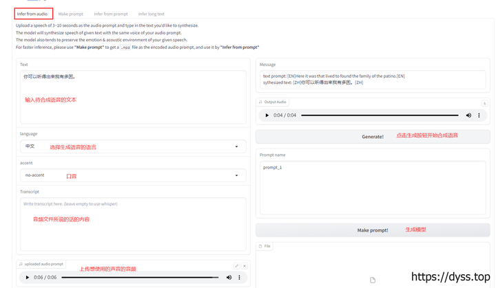Select the Infer long text tab
Screen dimensions: 496x288
[x=152, y=14]
